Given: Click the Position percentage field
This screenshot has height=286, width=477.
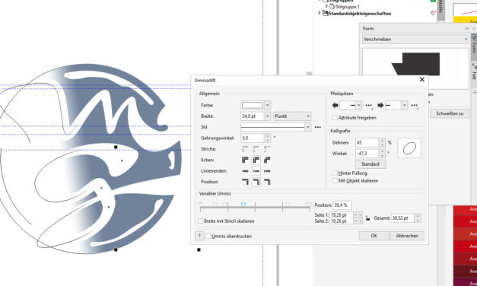Looking at the screenshot, I should [342, 205].
